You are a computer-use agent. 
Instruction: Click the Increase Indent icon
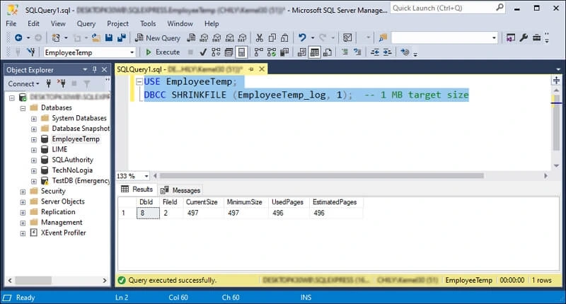pos(387,52)
